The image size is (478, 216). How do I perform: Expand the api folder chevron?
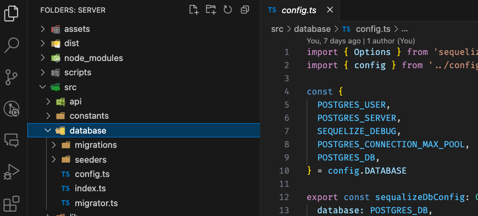[48, 102]
